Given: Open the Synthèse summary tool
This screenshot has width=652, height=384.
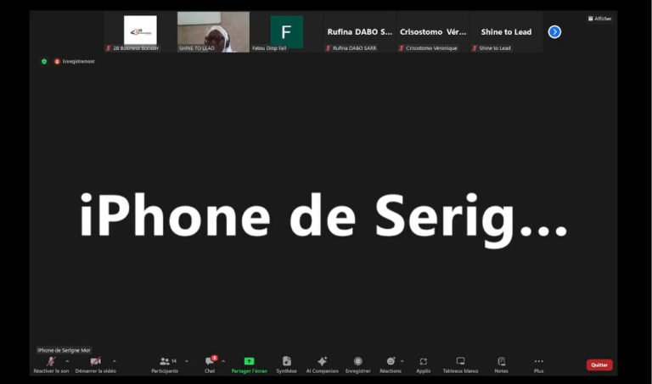Looking at the screenshot, I should point(286,363).
